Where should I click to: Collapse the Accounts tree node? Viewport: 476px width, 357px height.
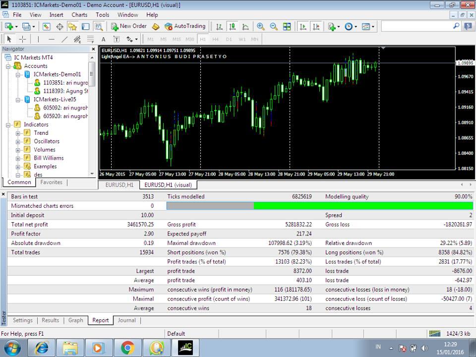point(8,66)
